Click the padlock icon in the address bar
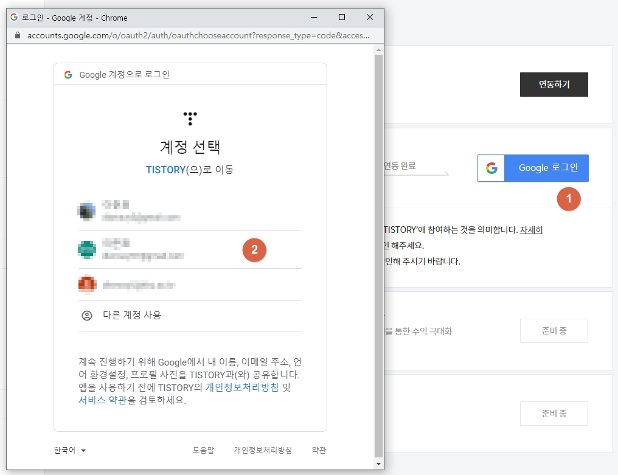This screenshot has height=475, width=618. click(18, 35)
